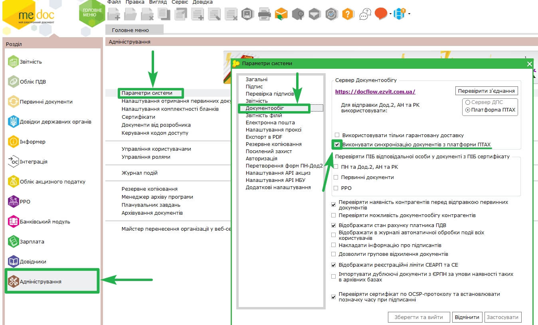Click the Головне меню hexagon button

coord(92,13)
